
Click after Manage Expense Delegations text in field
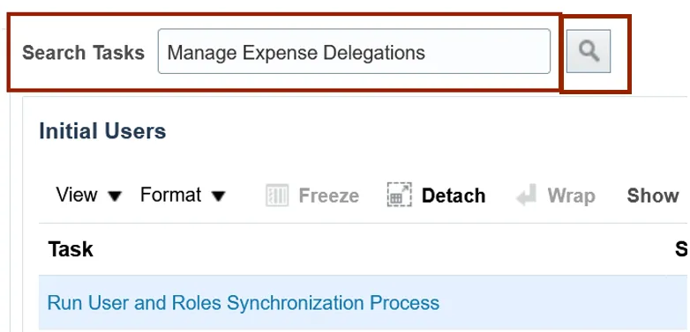[x=484, y=52]
